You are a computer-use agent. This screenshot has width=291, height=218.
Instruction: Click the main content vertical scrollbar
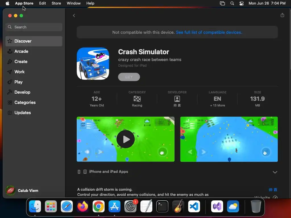tap(290, 40)
